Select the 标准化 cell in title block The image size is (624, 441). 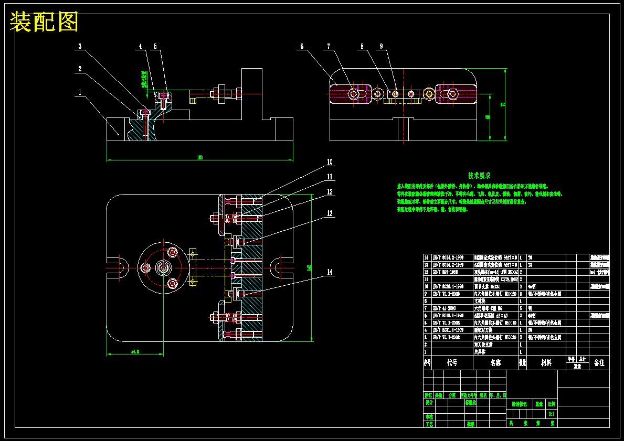pos(471,402)
